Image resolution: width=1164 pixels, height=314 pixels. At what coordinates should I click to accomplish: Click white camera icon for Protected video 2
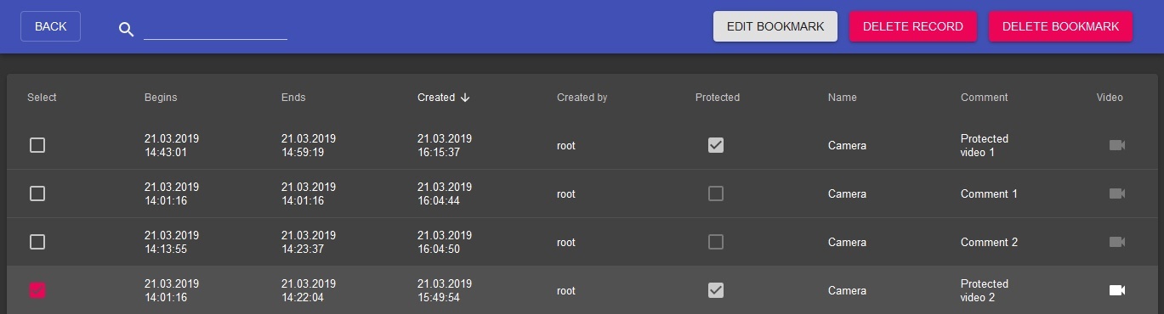1117,290
